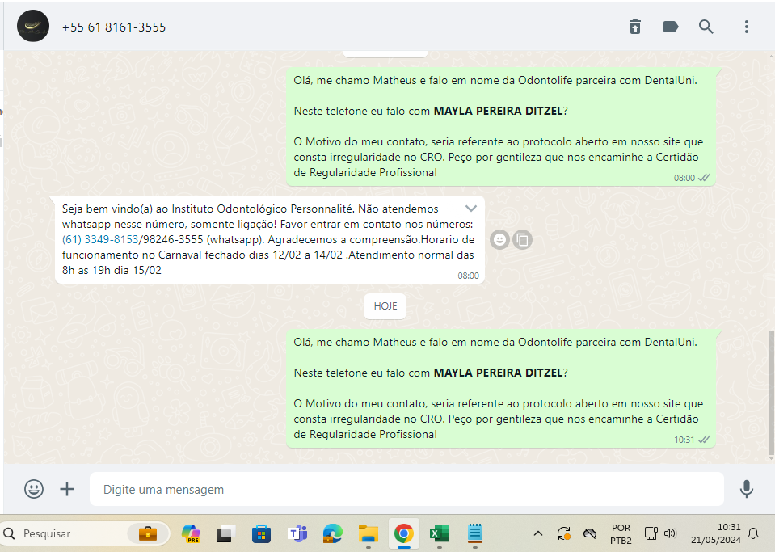The image size is (775, 552).
Task: Click the label tag icon in header
Action: [x=671, y=27]
